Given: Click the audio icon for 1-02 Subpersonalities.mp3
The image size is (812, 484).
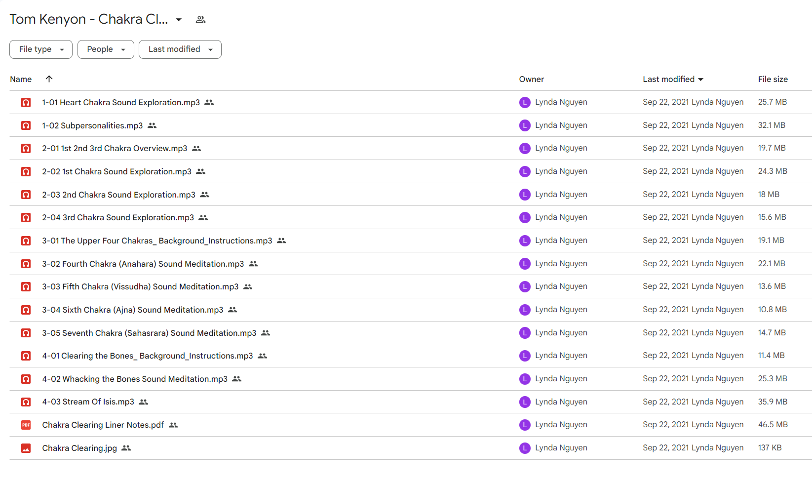Looking at the screenshot, I should [x=26, y=125].
